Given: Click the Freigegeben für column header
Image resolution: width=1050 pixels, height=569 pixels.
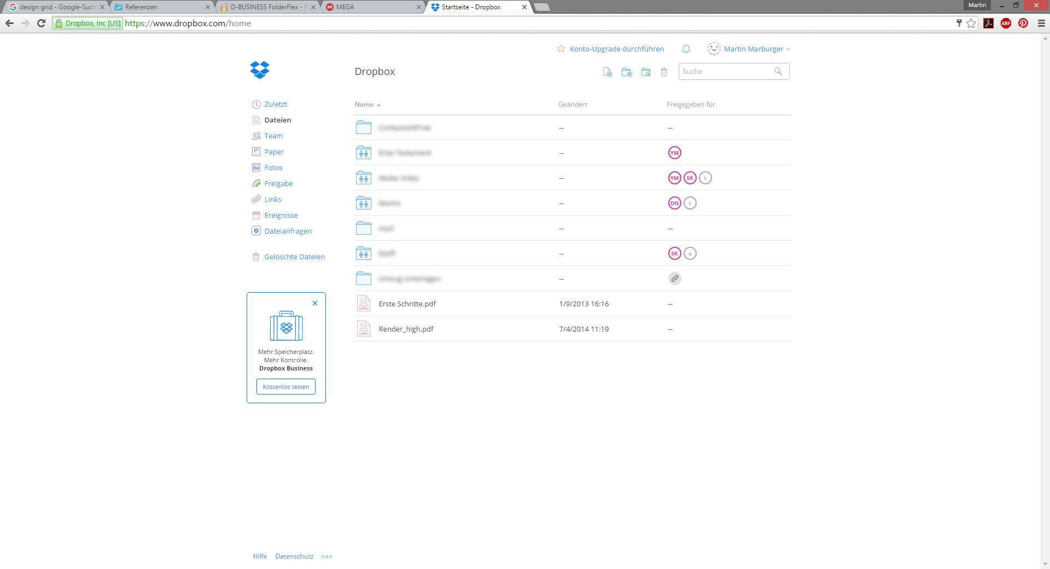Looking at the screenshot, I should [x=691, y=104].
